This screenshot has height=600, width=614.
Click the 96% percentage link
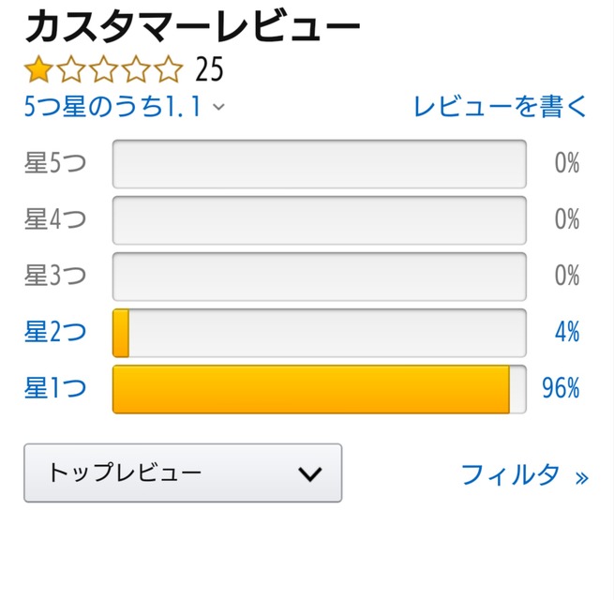(561, 388)
